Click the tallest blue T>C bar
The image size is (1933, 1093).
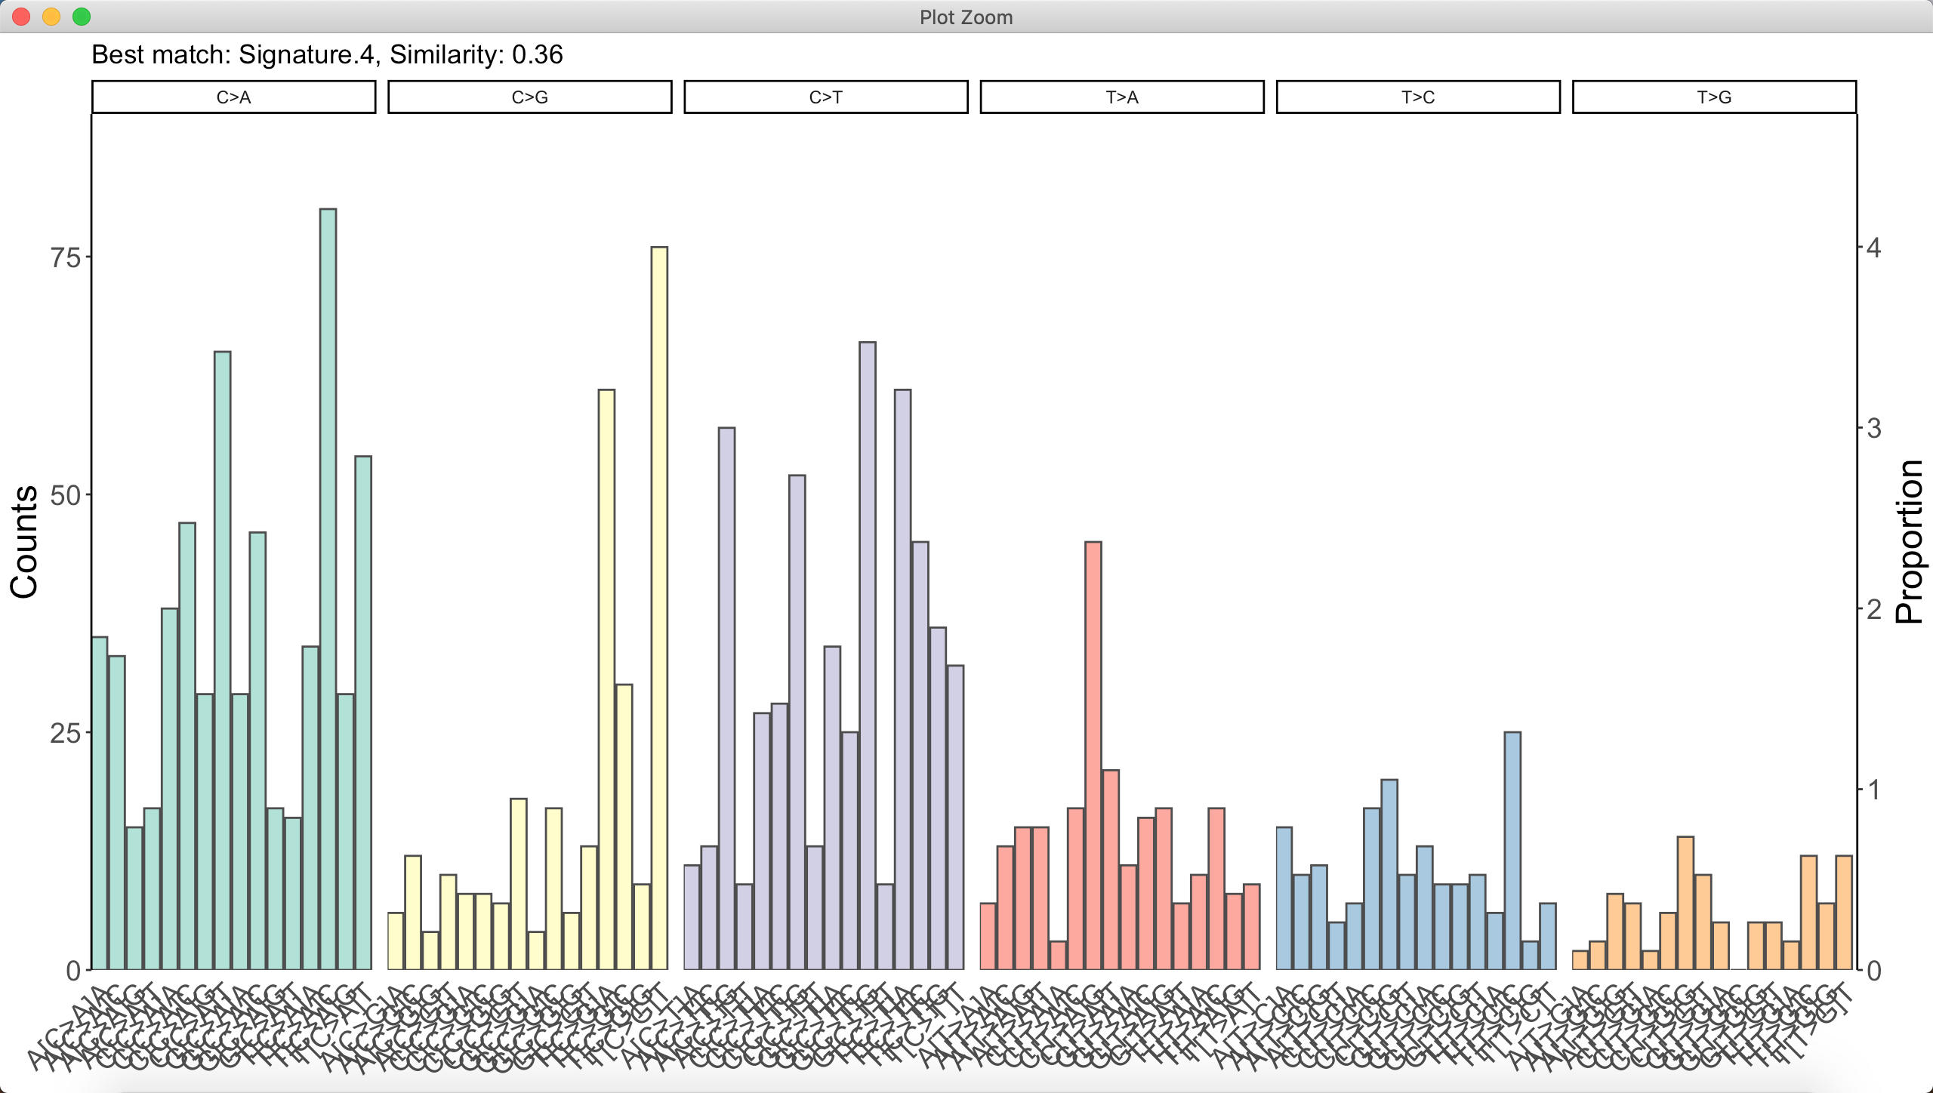click(1512, 850)
